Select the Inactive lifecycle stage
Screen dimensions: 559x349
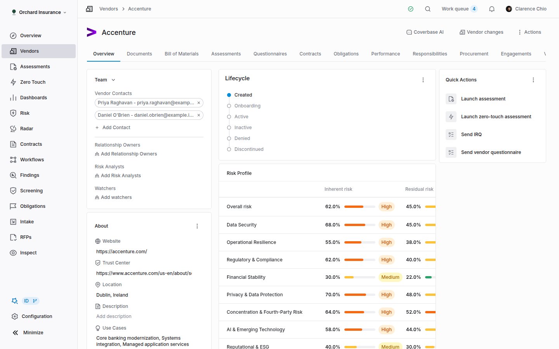tap(239, 128)
